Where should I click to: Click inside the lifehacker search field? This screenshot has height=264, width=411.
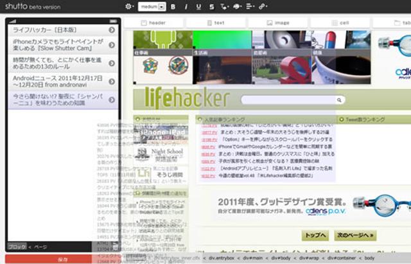pos(288,100)
